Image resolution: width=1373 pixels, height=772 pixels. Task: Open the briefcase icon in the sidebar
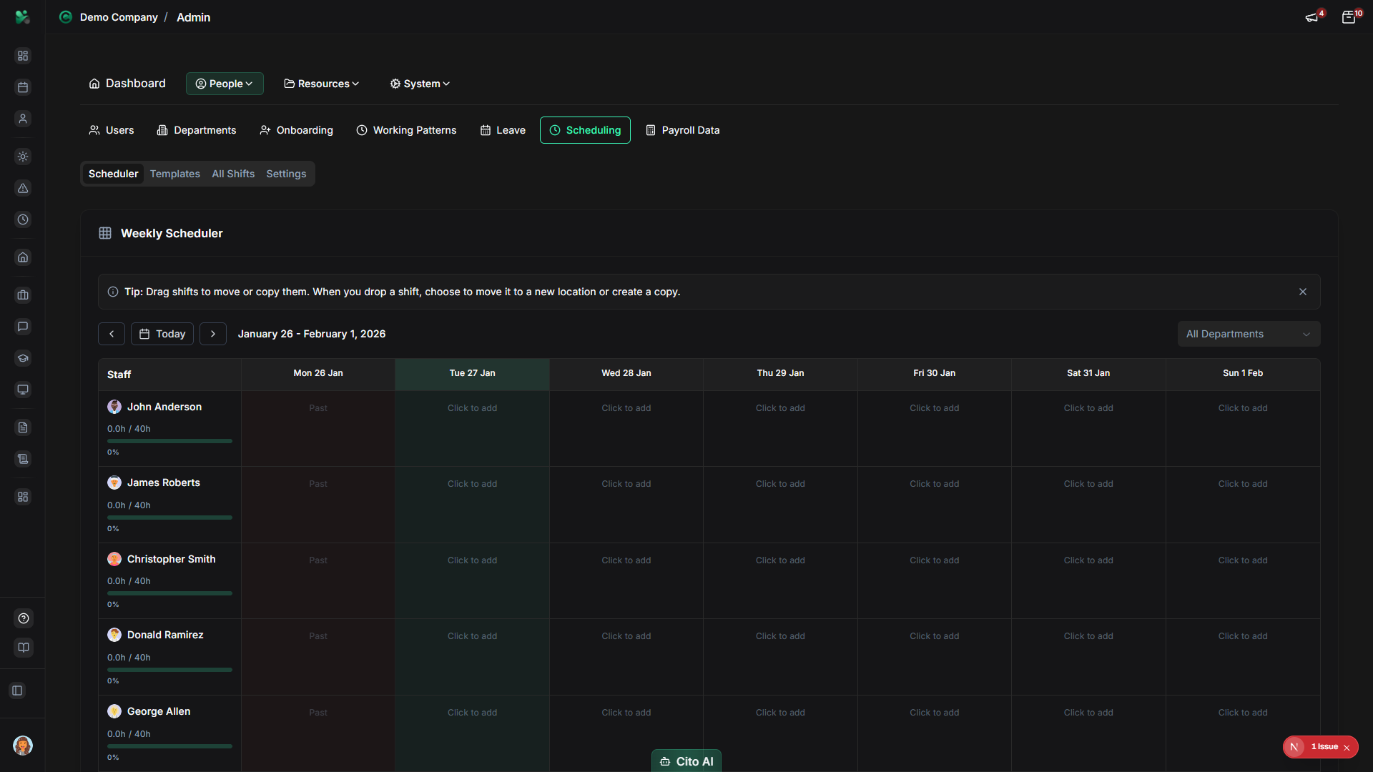(x=23, y=295)
